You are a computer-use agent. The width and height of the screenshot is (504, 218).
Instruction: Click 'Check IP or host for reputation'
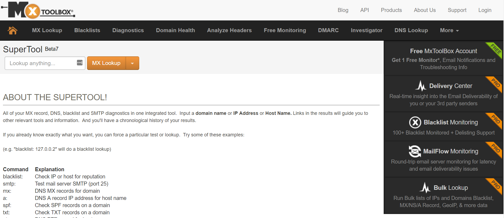(70, 177)
